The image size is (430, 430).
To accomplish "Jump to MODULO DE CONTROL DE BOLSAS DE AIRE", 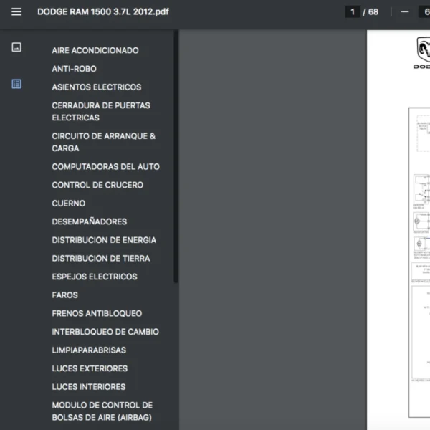I will (102, 411).
